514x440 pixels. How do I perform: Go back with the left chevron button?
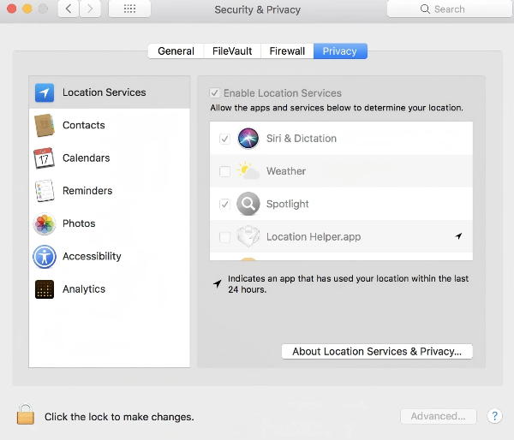[x=69, y=9]
